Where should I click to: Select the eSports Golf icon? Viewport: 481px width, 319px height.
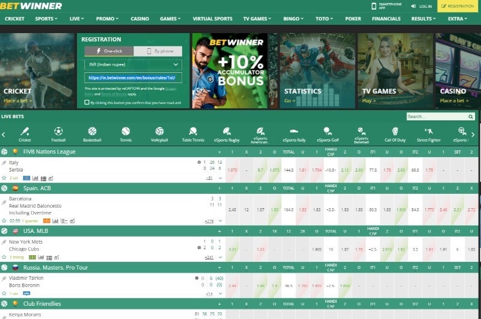coord(328,134)
